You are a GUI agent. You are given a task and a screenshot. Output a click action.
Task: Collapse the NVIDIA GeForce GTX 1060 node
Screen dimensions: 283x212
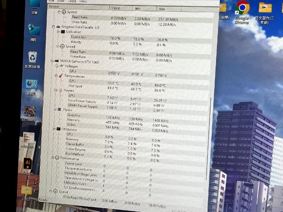52,61
